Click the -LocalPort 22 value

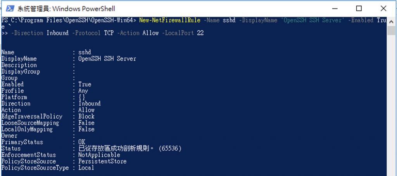tap(200, 33)
